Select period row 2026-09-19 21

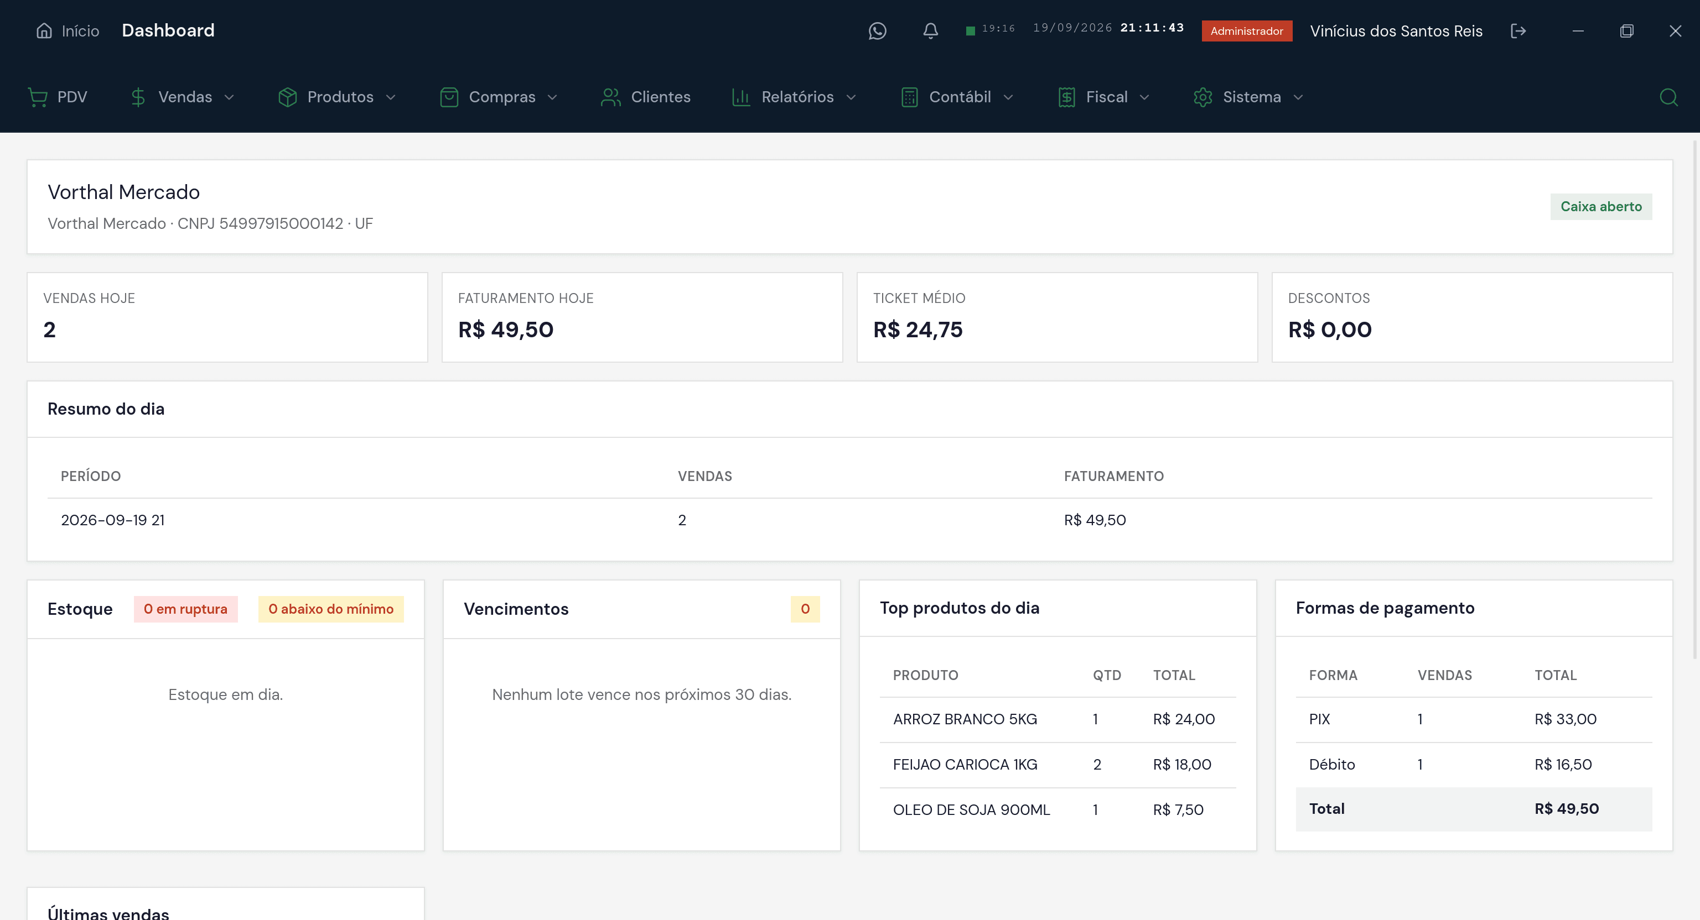coord(850,520)
